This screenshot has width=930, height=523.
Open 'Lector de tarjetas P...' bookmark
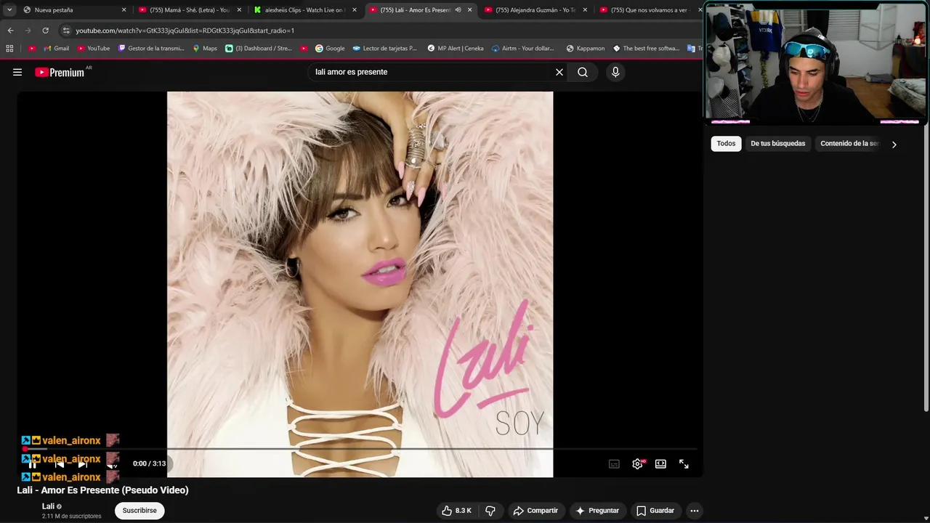[385, 49]
